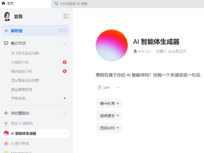Click the plus icon beside 发现 AI 智能体

click(6, 123)
